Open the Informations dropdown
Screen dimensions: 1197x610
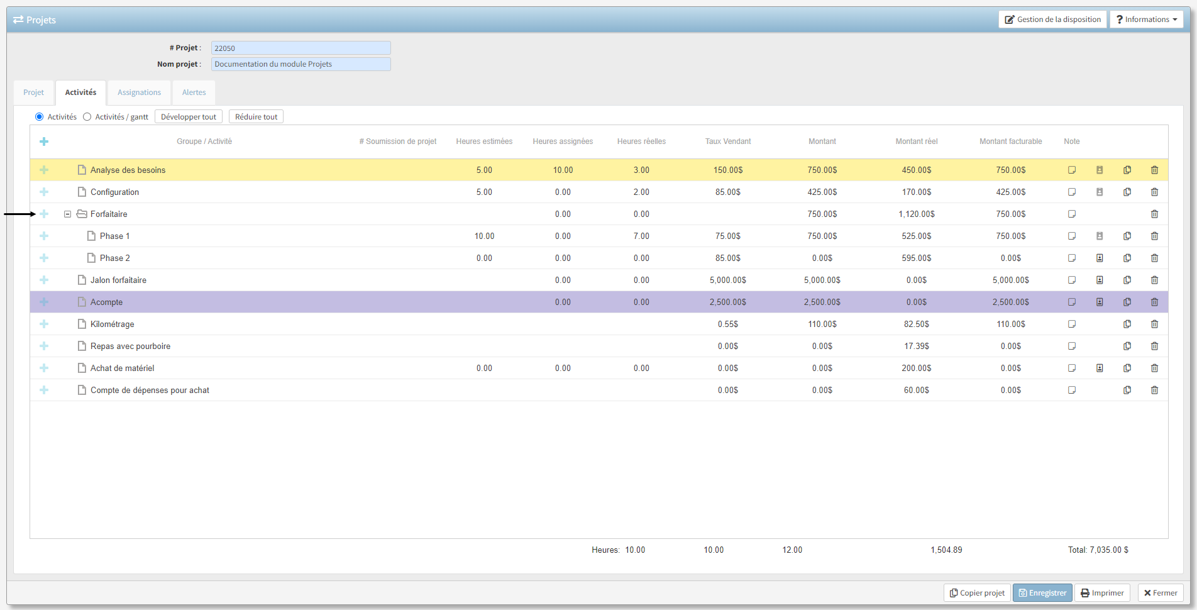coord(1146,19)
